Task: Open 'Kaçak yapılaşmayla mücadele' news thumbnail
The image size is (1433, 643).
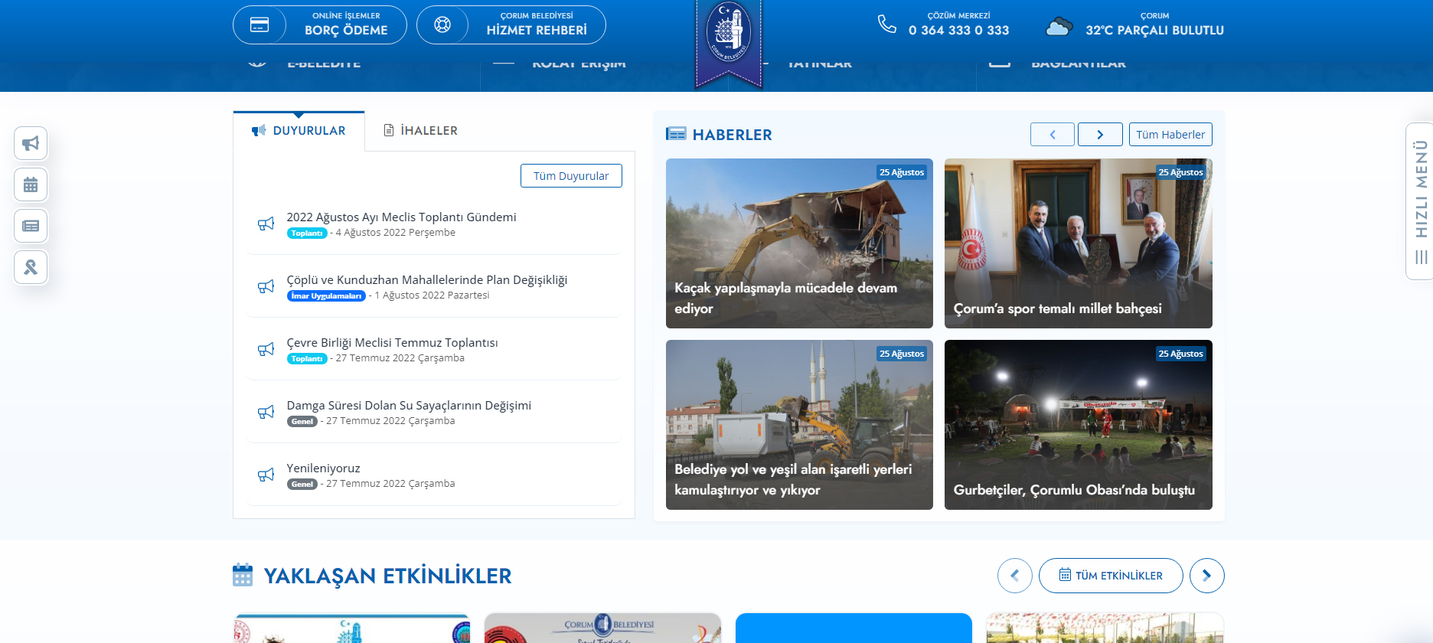Action: 799,243
